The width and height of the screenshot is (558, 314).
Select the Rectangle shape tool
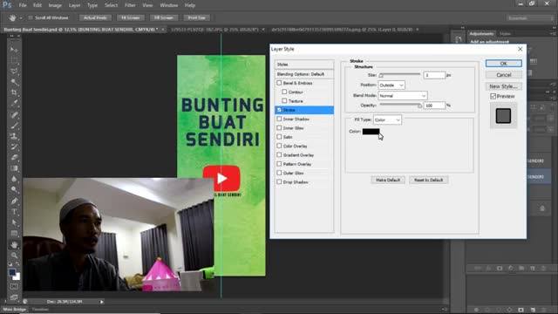[14, 234]
